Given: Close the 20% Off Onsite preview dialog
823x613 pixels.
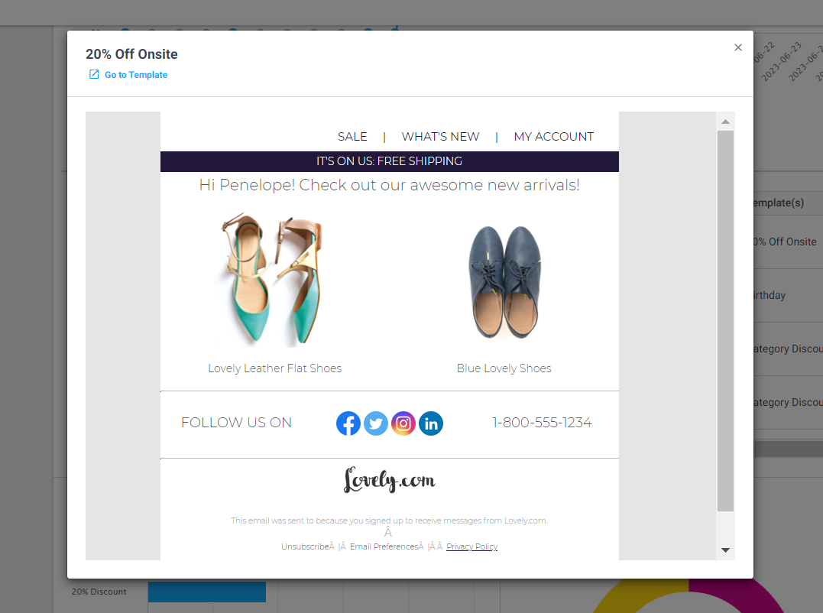Looking at the screenshot, I should [737, 47].
